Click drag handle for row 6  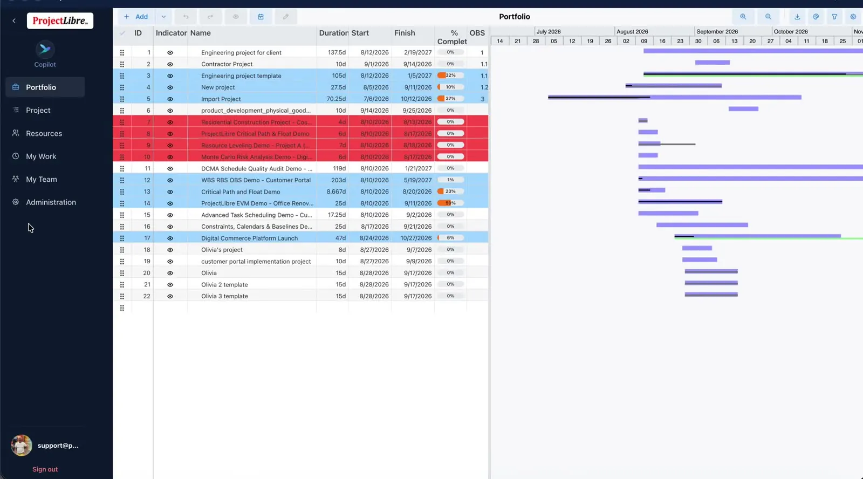[x=122, y=111]
